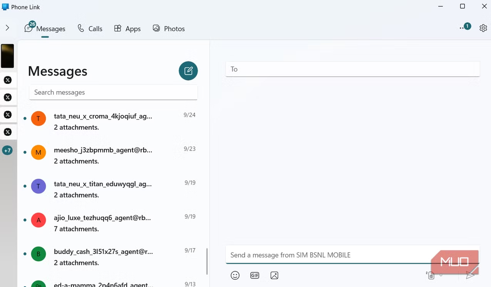Switch to the Calls tab

[x=90, y=29]
